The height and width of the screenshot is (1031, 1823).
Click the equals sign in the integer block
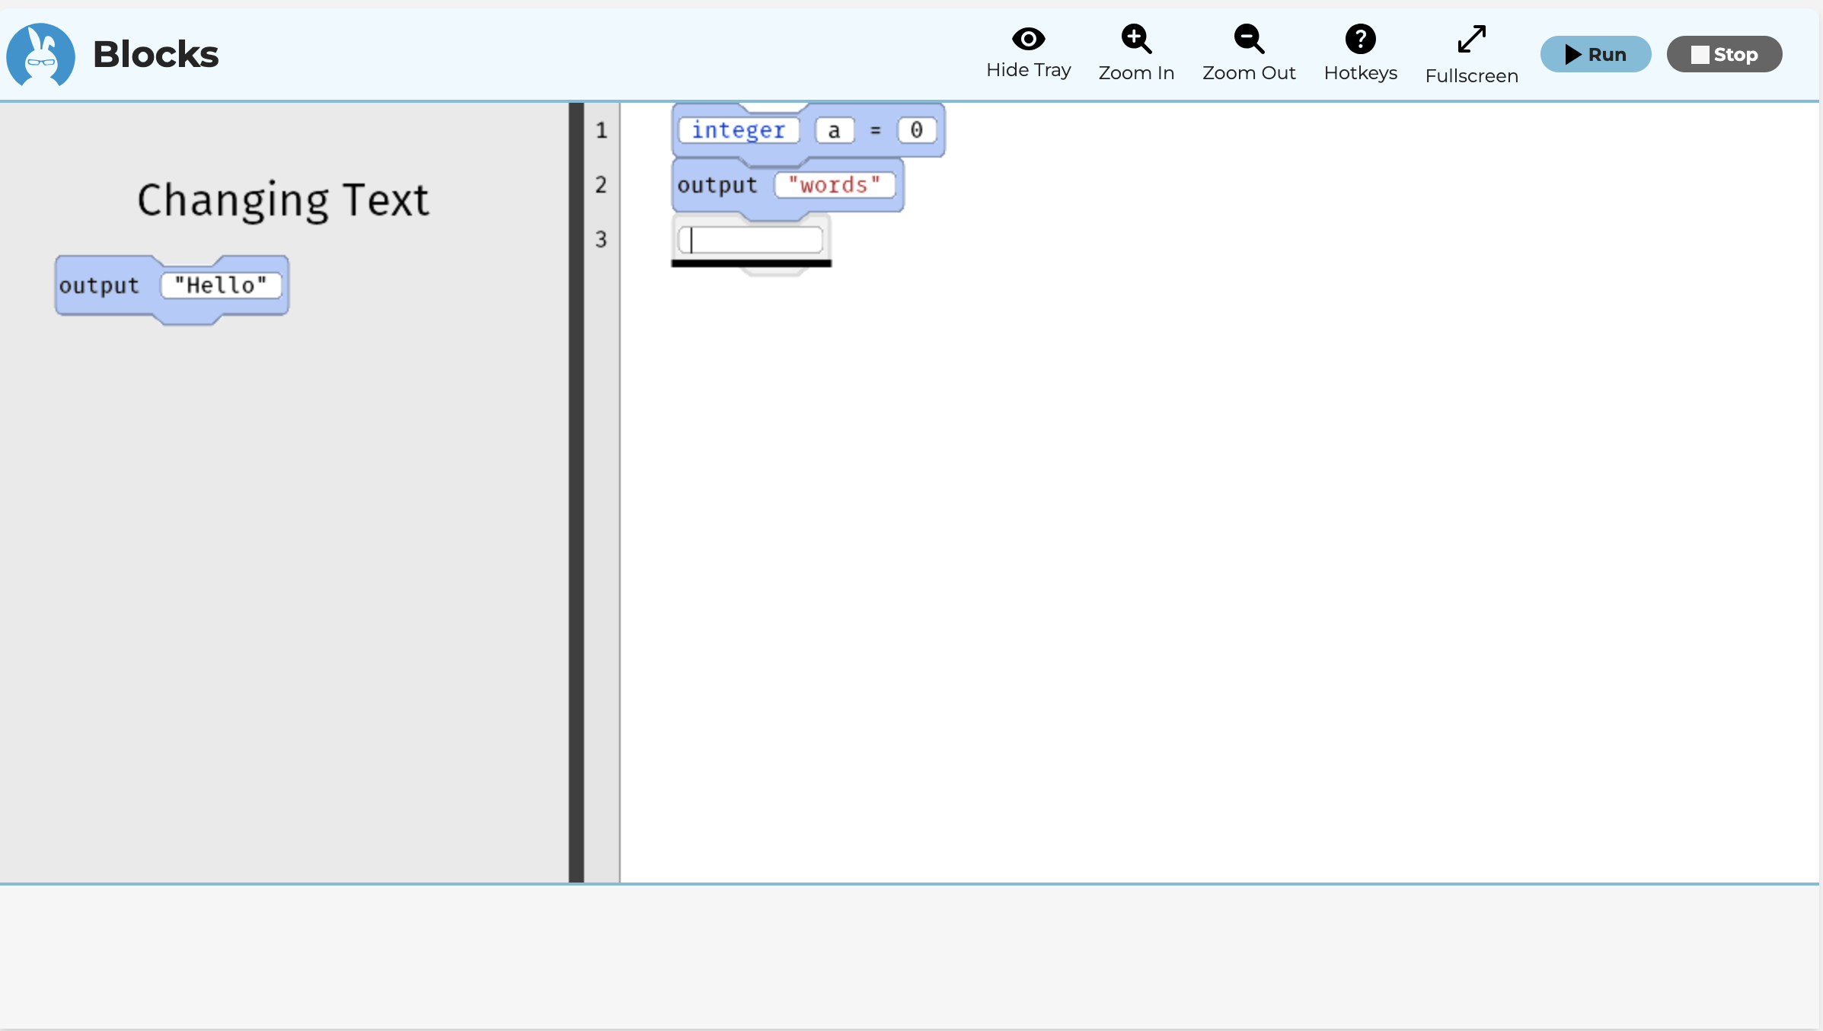click(x=876, y=131)
